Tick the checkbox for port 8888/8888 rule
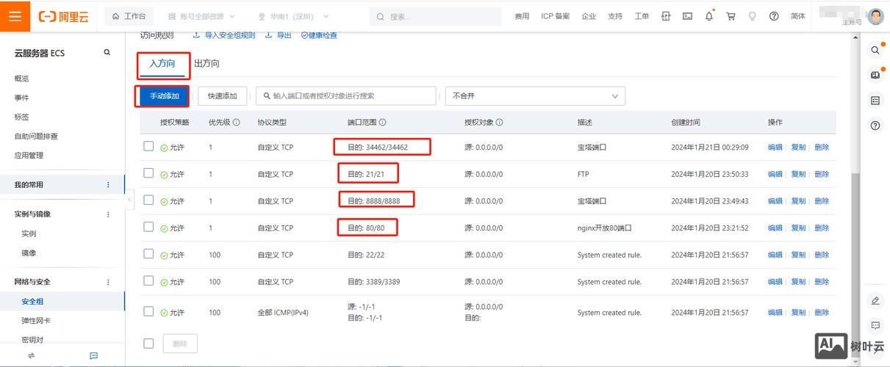The width and height of the screenshot is (890, 367). [x=148, y=200]
